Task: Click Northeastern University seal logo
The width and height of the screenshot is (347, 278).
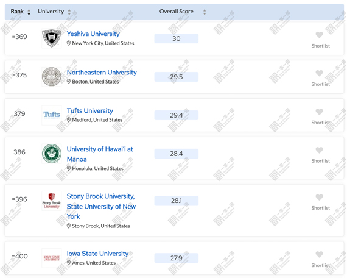Action: click(x=52, y=76)
